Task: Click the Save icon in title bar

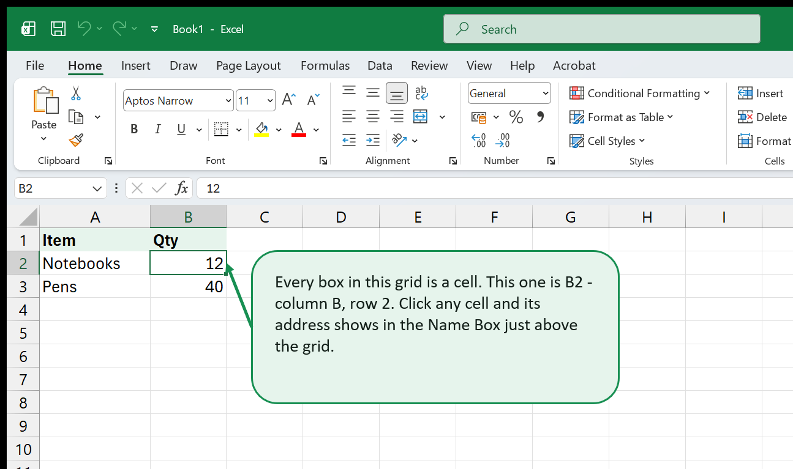Action: click(58, 29)
